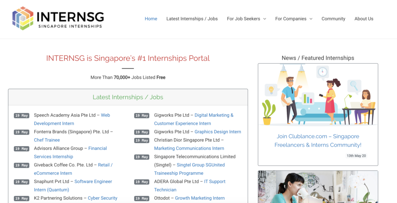Click the INTERNSG cube logo
397x203 pixels.
pos(23,19)
